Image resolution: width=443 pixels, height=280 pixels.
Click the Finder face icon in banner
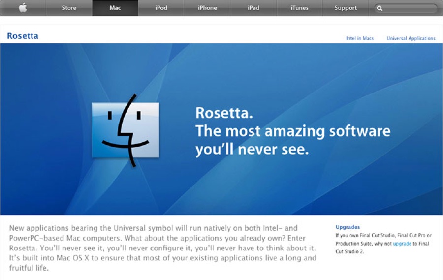(x=126, y=130)
